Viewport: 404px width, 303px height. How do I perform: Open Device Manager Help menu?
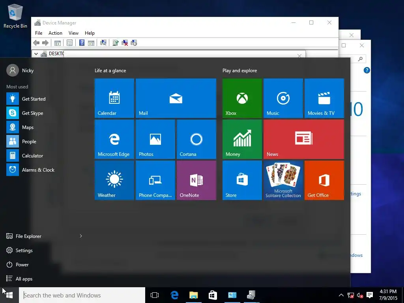[x=90, y=33]
